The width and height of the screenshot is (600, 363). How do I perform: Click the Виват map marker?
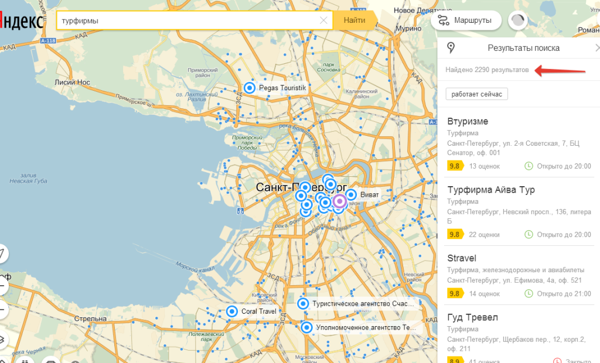click(350, 195)
